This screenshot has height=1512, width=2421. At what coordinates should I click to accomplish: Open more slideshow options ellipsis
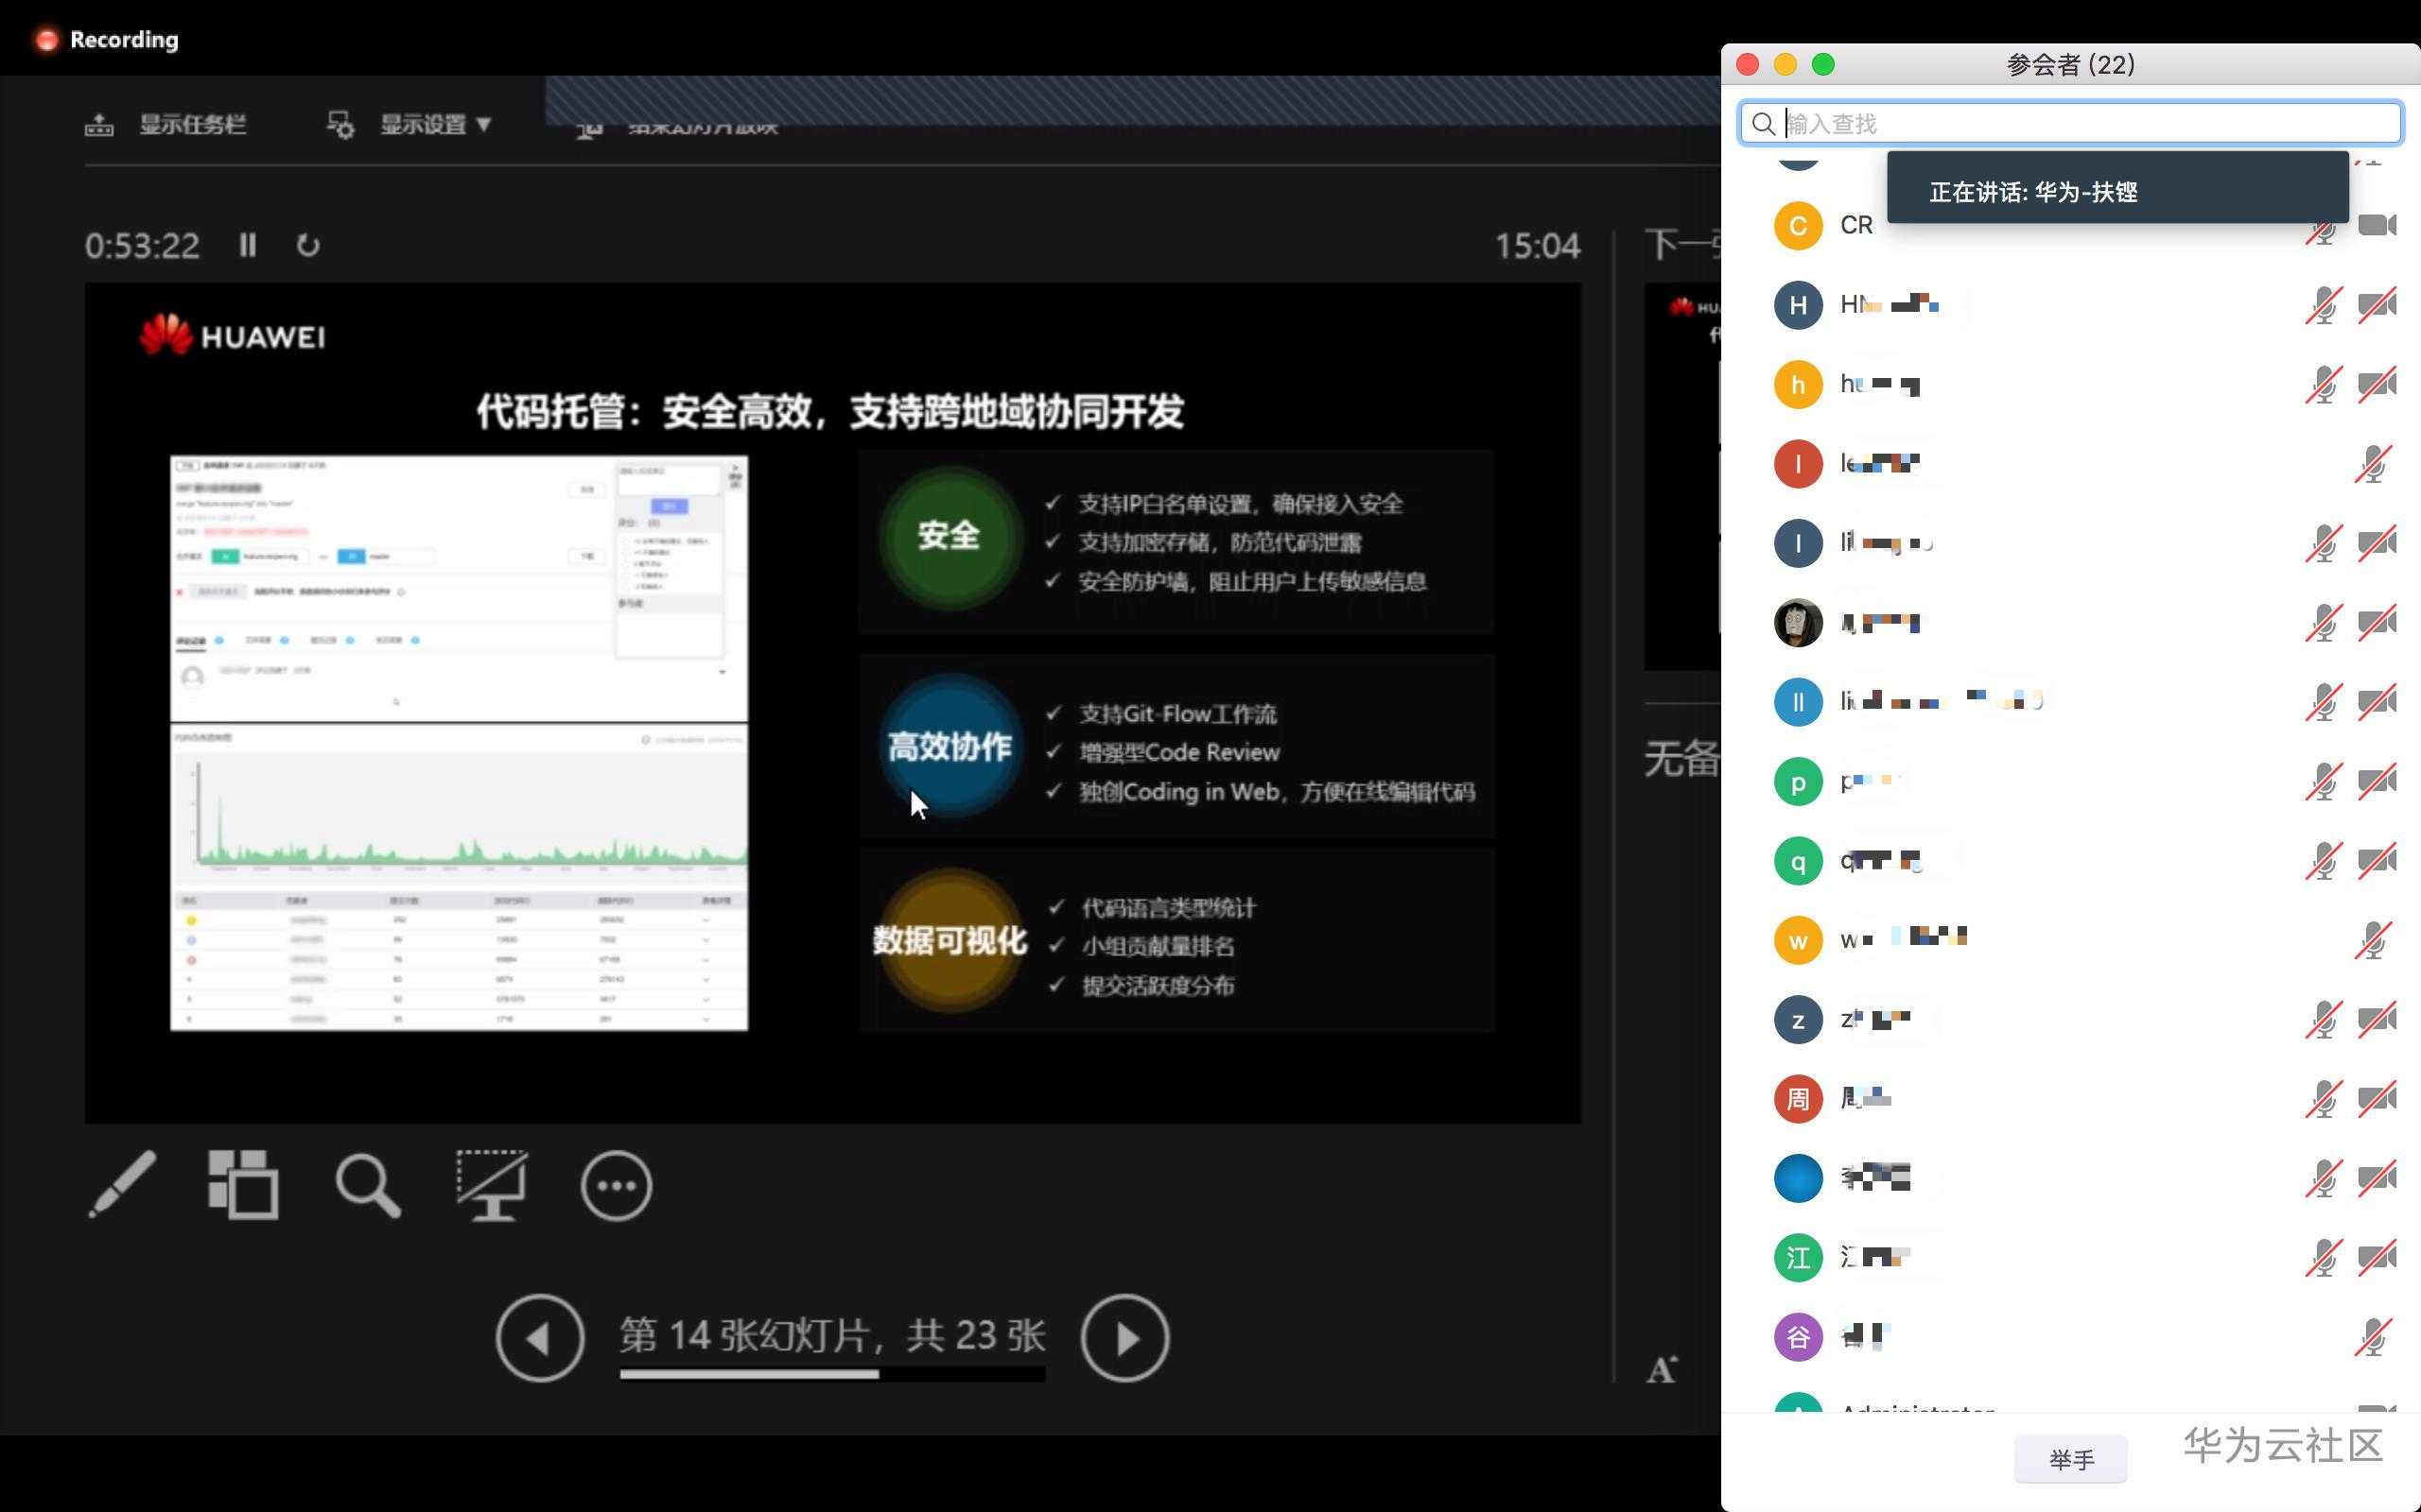pos(617,1186)
